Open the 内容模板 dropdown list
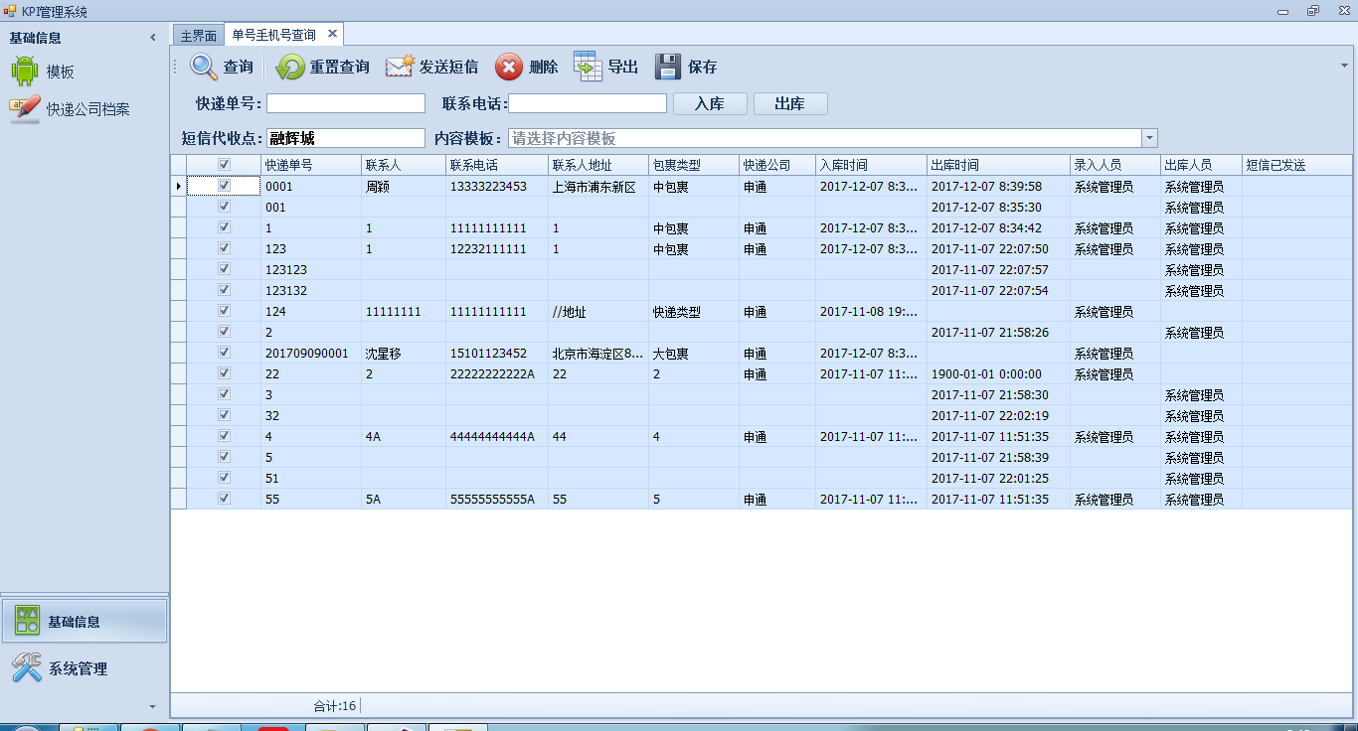Screen dimensions: 1358x731 [x=1149, y=138]
